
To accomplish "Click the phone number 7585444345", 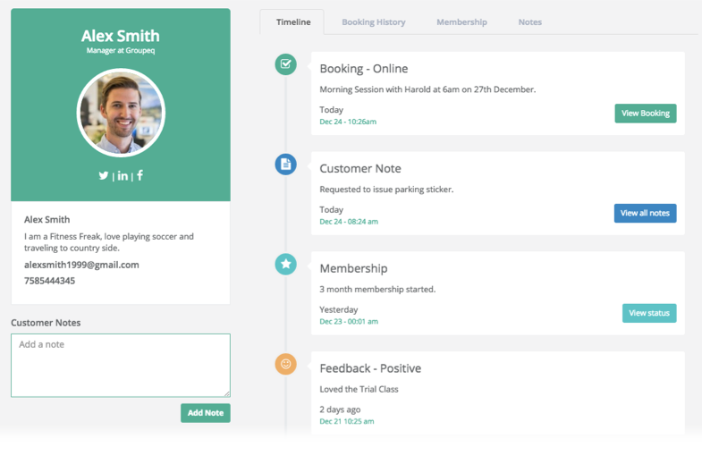I will 50,281.
